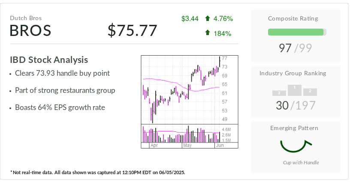350x184 pixels.
Task: Click the green Composite Rating progress bar
Action: click(x=296, y=32)
